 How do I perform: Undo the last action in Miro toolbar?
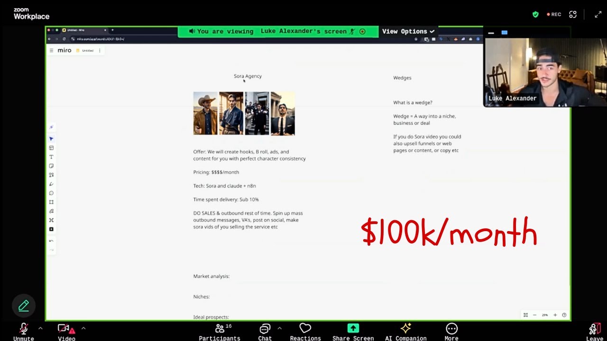[51, 241]
